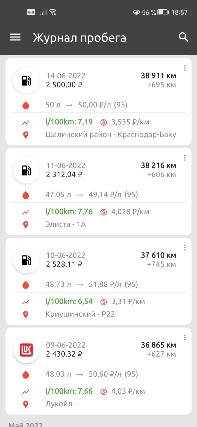Tap the ruble cost icon beside 3,31 ₽/км

[x=104, y=302]
